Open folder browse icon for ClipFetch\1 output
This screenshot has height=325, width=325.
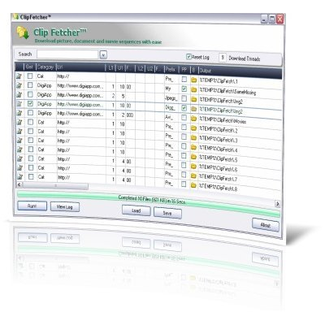[x=193, y=80]
